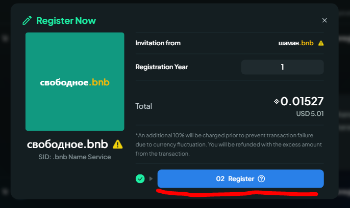This screenshot has width=350, height=208.
Task: Click the свободное.bnb name below the card
Action: pos(67,144)
